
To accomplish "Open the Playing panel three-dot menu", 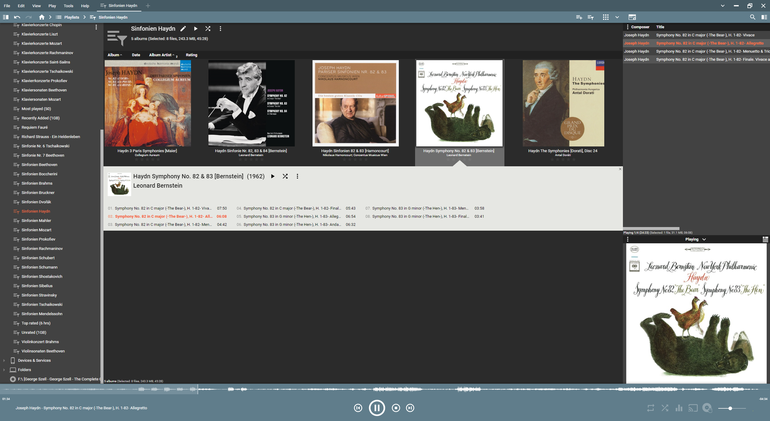I will coord(628,239).
